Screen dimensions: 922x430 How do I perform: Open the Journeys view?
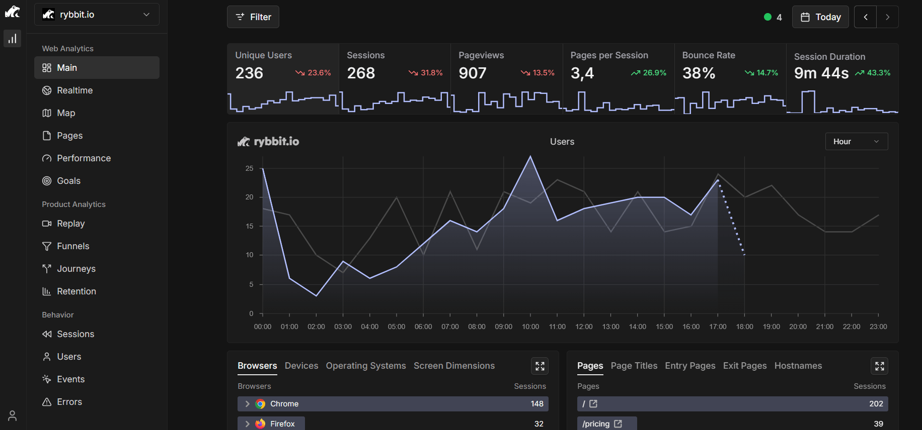tap(75, 269)
